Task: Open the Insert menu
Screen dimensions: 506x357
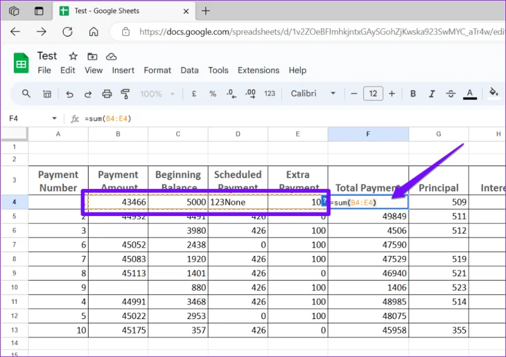Action: coord(123,70)
